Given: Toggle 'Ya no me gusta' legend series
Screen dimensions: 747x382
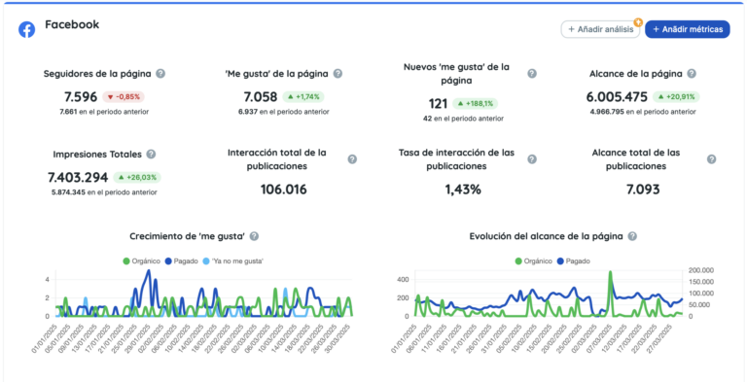Looking at the screenshot, I should coord(233,261).
